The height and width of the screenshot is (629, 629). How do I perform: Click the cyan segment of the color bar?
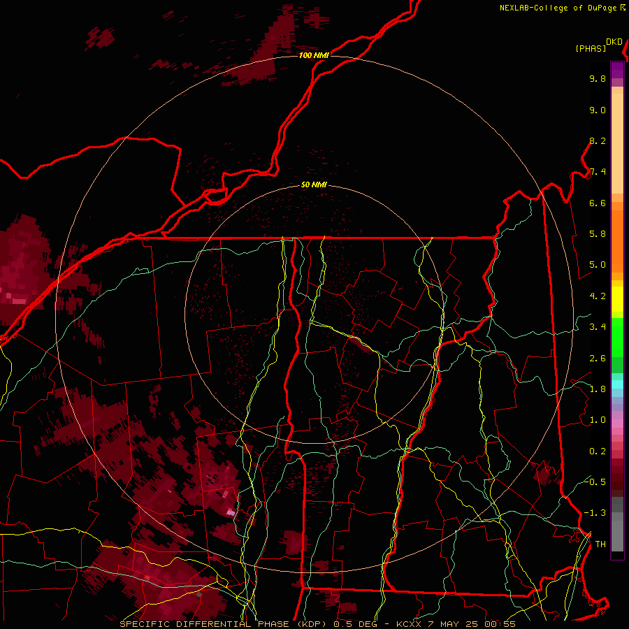(617, 384)
